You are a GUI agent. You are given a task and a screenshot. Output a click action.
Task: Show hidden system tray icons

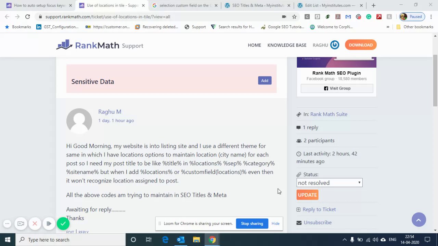pyautogui.click(x=345, y=240)
